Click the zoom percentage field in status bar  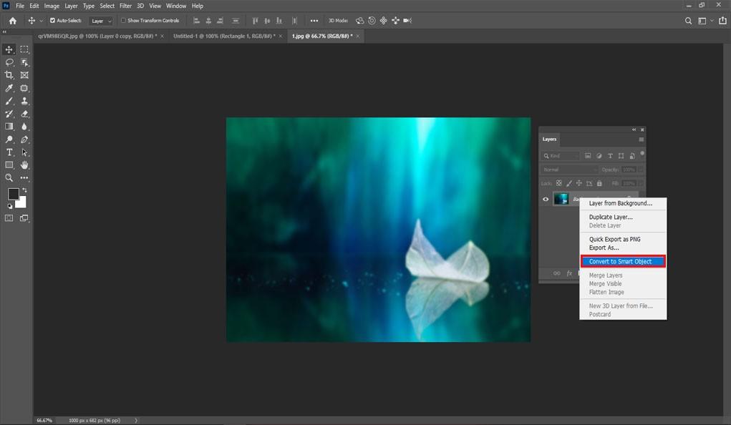click(x=45, y=420)
